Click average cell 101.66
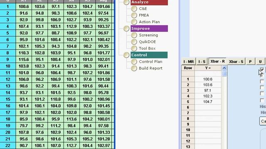The width and height of the screenshot is (266, 149). (x=103, y=7)
